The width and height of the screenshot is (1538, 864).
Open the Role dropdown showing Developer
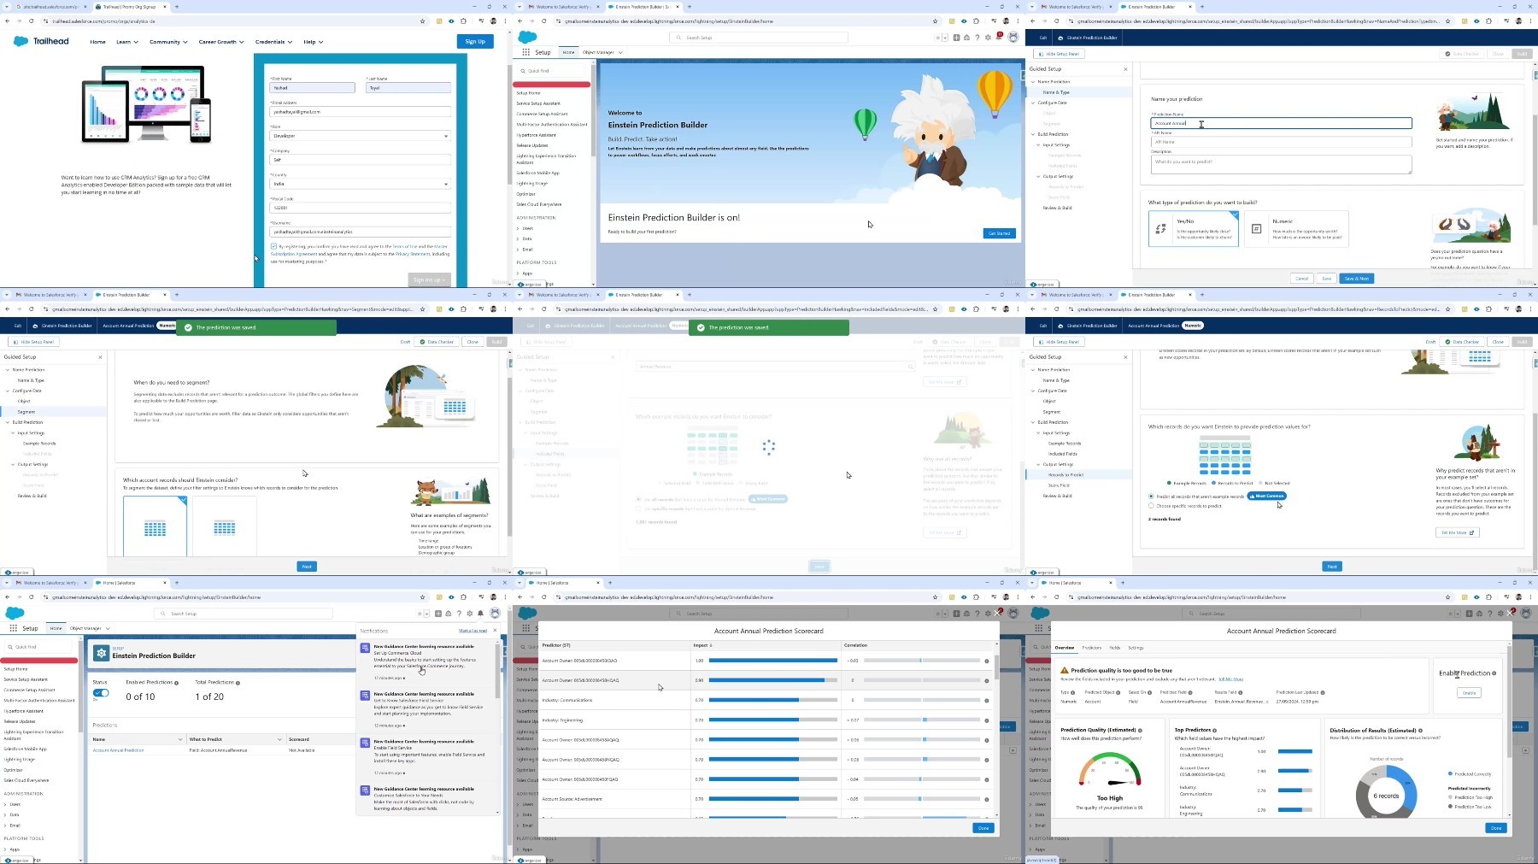(360, 136)
